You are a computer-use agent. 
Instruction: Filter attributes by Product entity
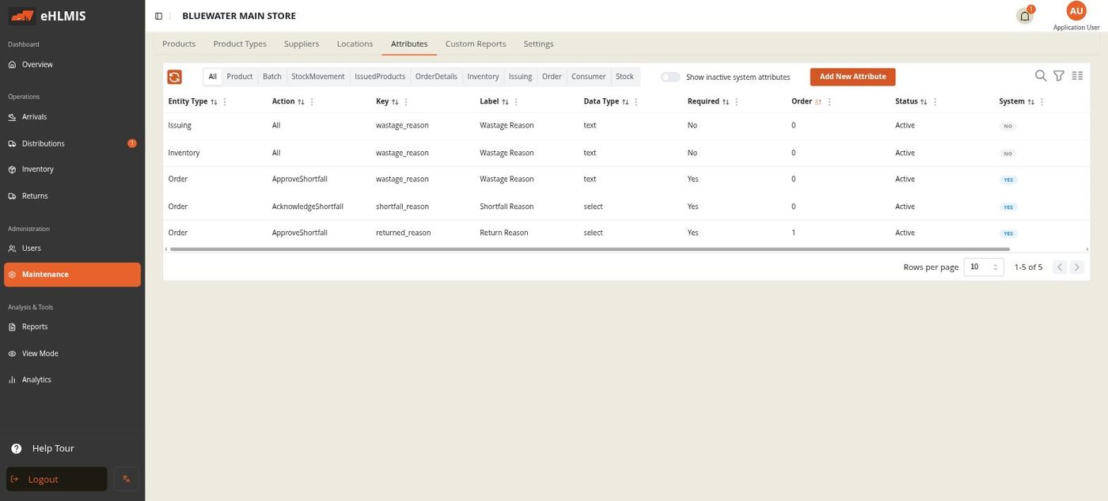tap(240, 77)
